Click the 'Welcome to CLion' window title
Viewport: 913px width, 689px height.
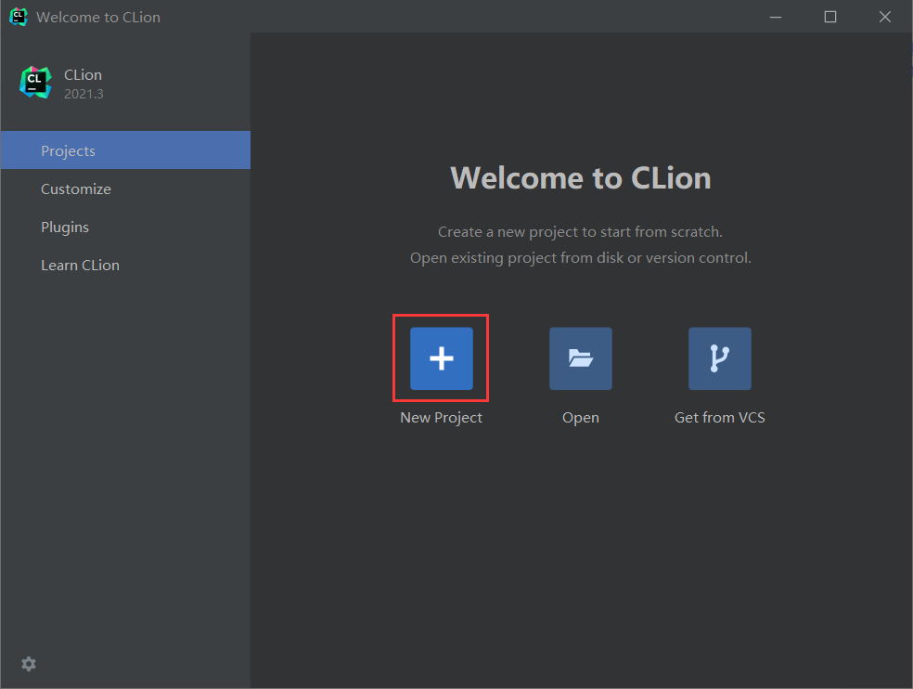coord(98,18)
